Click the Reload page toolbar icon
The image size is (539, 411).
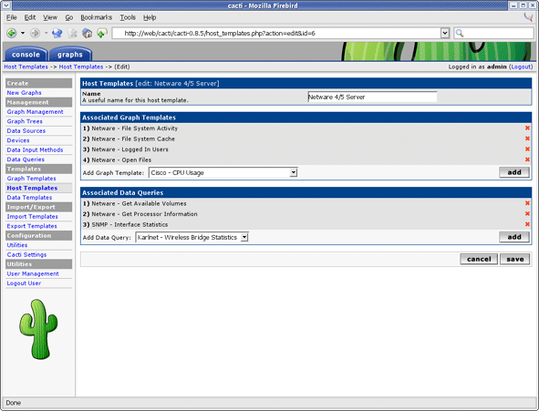(57, 34)
